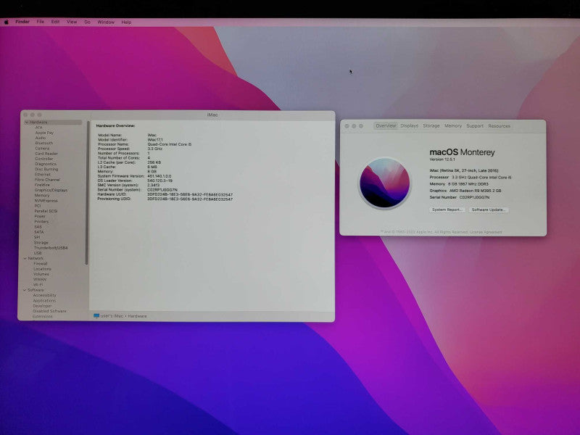
Task: Select SAS in the sidebar
Action: (38, 227)
